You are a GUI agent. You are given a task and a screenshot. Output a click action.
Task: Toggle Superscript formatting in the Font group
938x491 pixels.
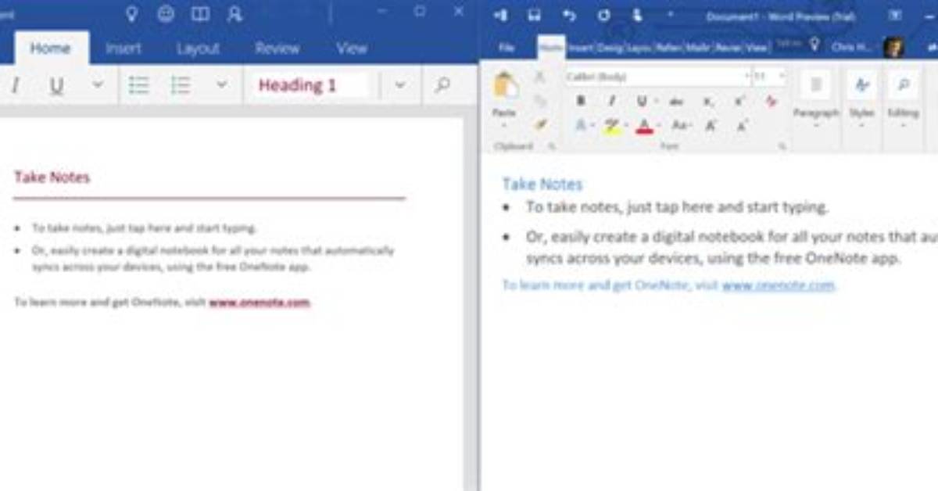[x=739, y=101]
